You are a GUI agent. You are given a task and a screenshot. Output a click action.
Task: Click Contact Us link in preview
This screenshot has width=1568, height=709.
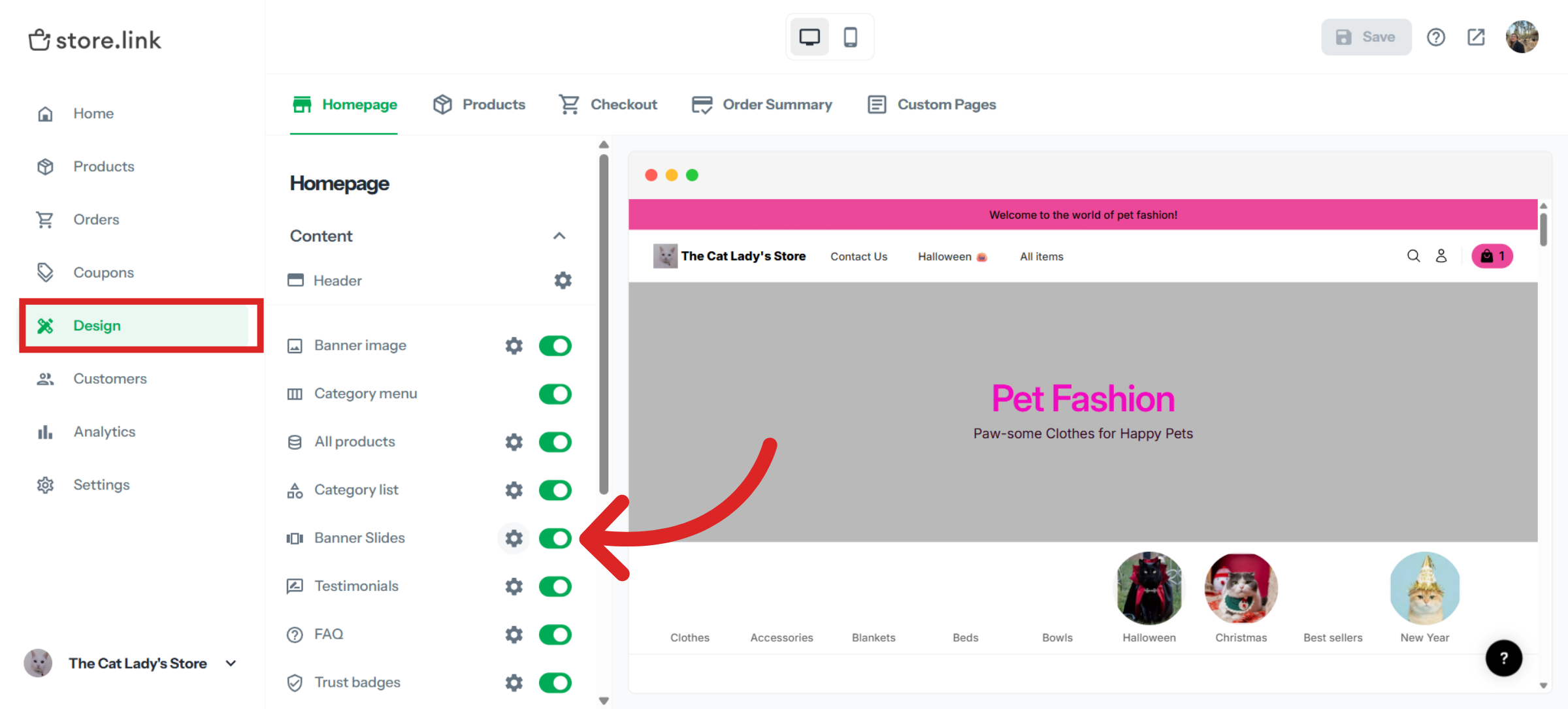(x=858, y=257)
